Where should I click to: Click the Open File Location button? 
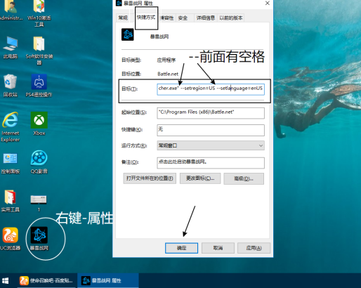tap(150, 178)
